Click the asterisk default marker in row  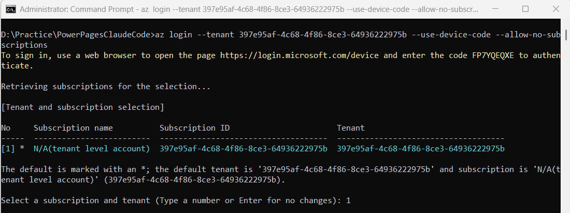[22, 149]
